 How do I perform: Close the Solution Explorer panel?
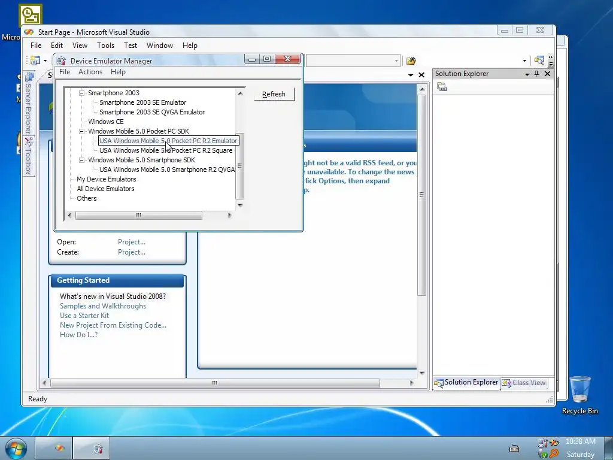click(547, 74)
